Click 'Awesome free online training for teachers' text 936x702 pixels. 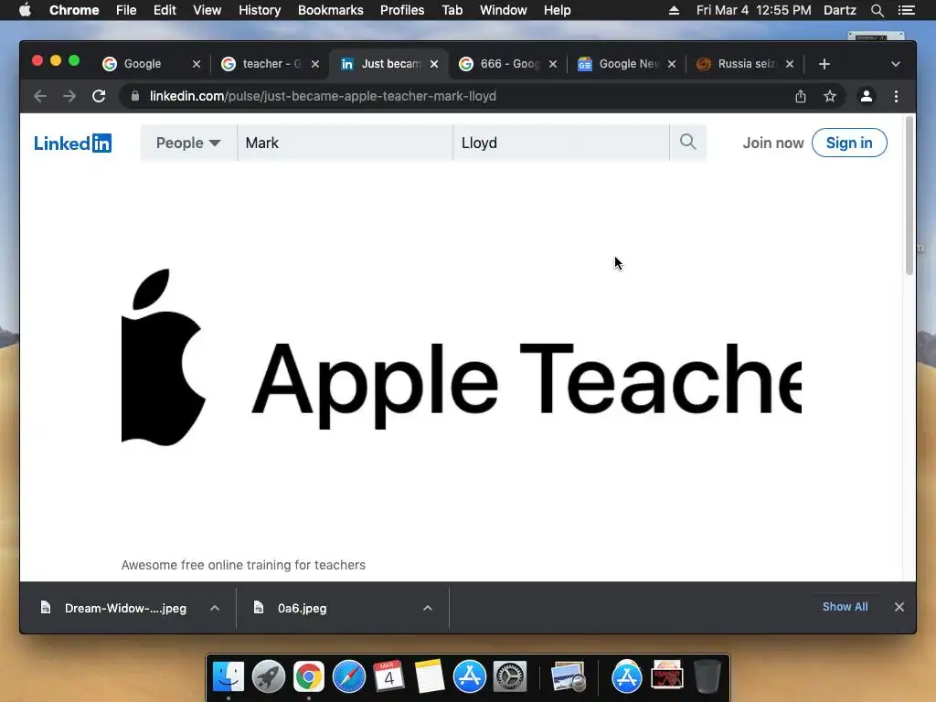pyautogui.click(x=243, y=565)
